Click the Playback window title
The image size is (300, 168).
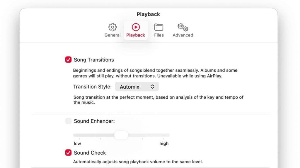(x=148, y=14)
